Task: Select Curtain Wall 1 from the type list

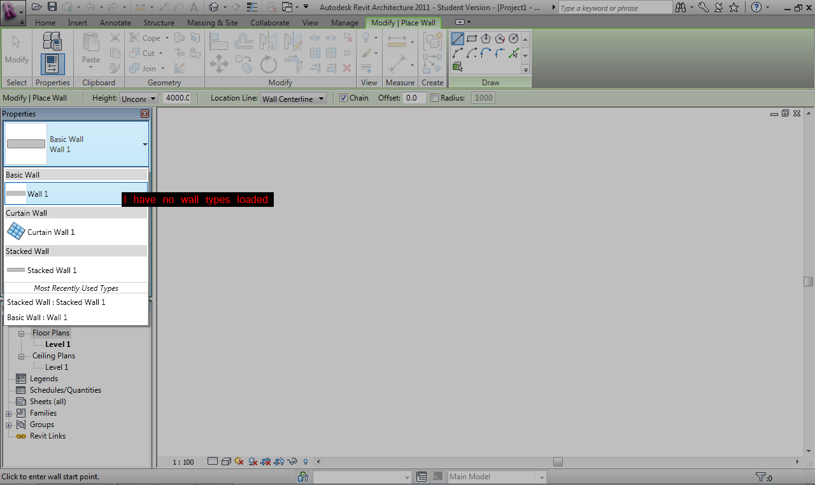Action: click(76, 232)
